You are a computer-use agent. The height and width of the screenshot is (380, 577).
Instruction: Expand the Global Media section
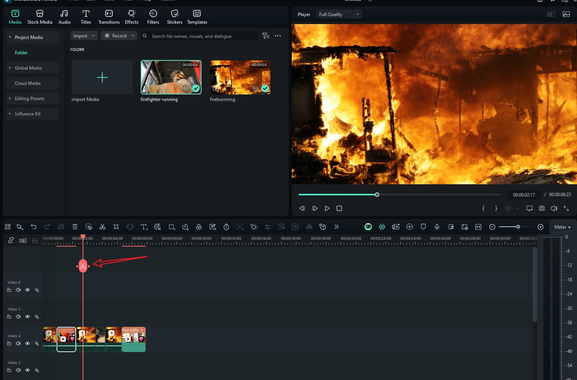click(10, 68)
